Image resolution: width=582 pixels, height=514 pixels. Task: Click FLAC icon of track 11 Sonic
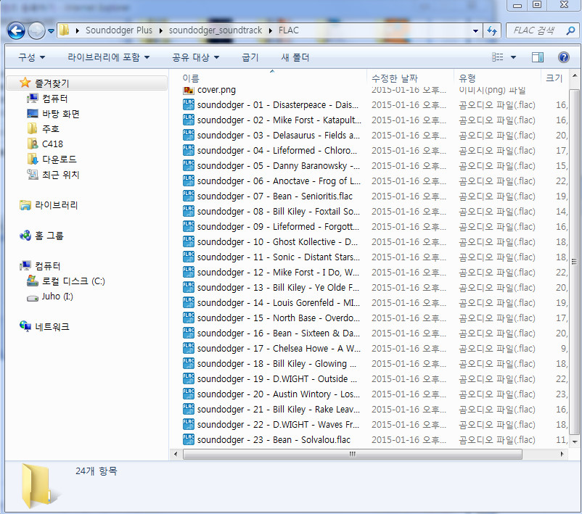point(189,257)
